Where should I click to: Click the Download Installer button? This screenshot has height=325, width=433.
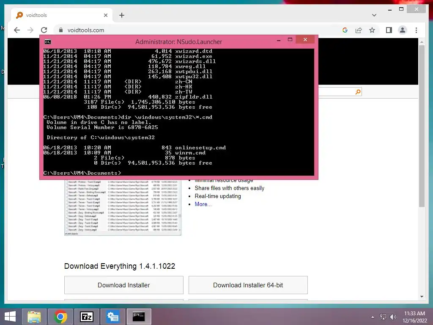coord(124,285)
